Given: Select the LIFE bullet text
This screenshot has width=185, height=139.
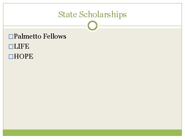Looking at the screenshot, I should pyautogui.click(x=22, y=47).
